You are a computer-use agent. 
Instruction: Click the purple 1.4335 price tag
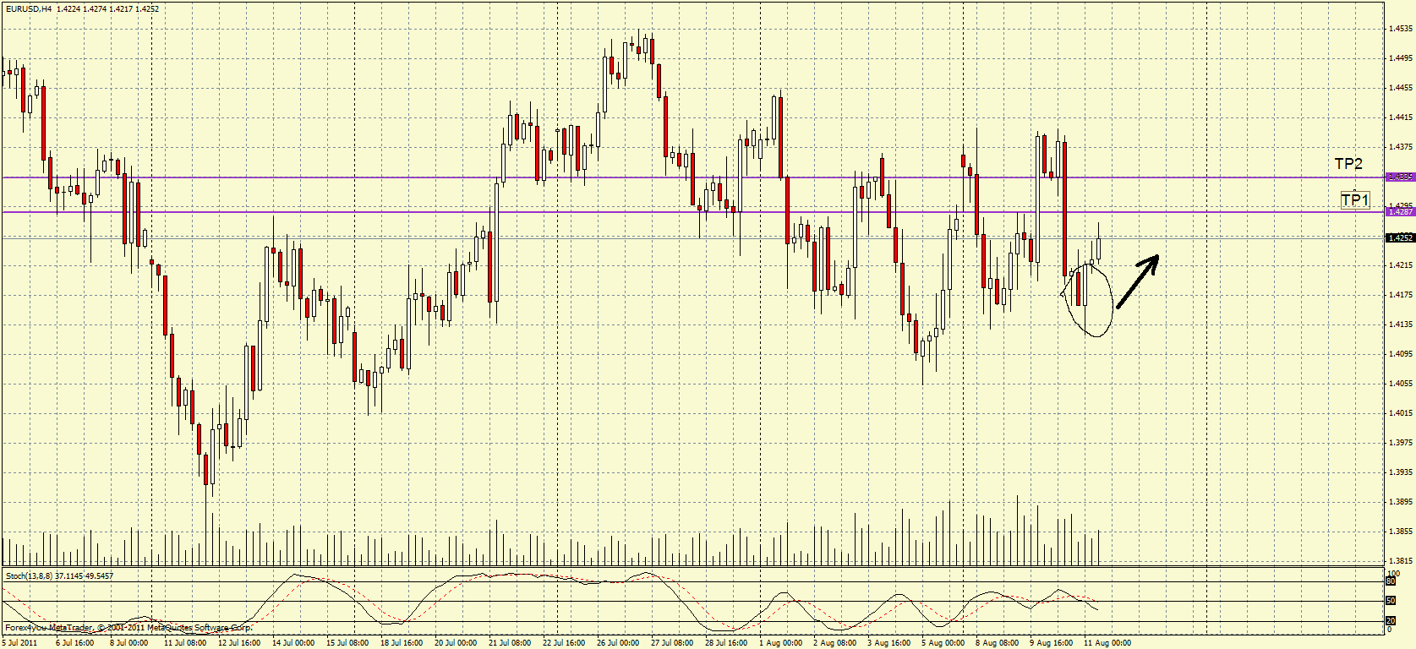(x=1401, y=177)
